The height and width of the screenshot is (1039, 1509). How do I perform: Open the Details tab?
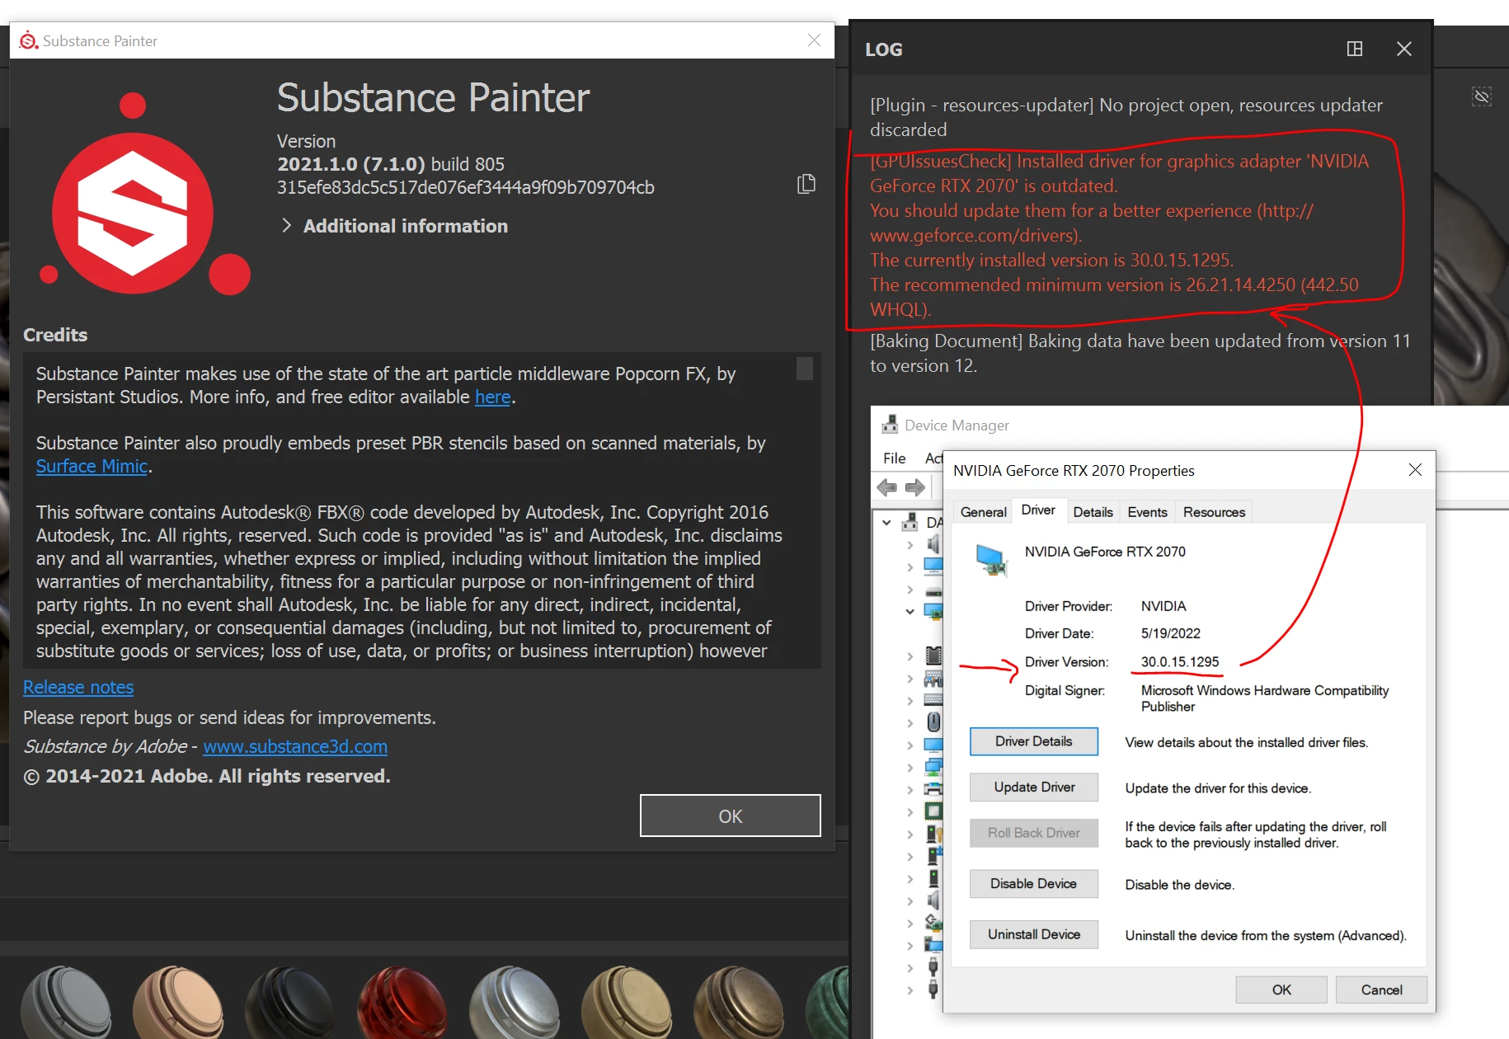point(1093,512)
